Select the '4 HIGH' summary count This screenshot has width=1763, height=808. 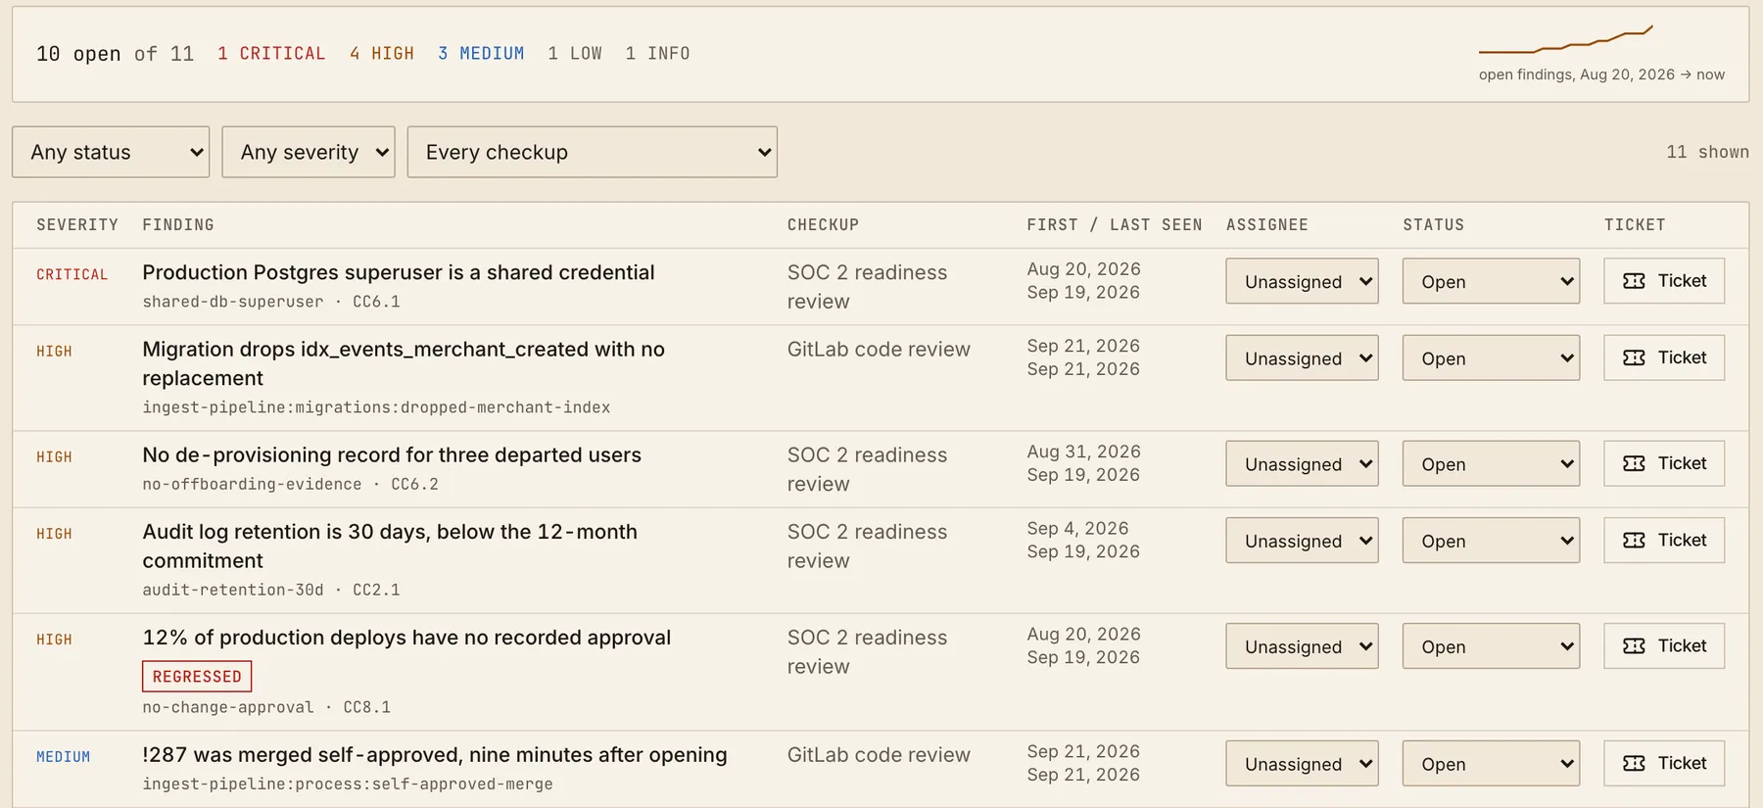pyautogui.click(x=382, y=54)
